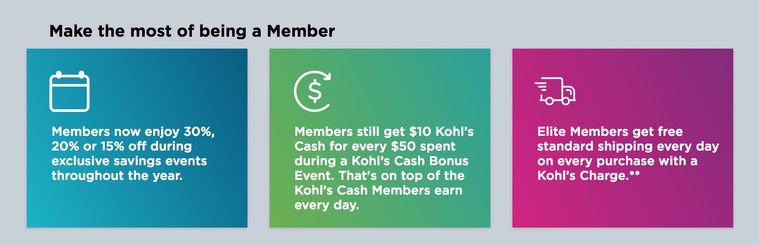Click 'Make the most of being a Member' heading
The image size is (759, 245).
[192, 31]
